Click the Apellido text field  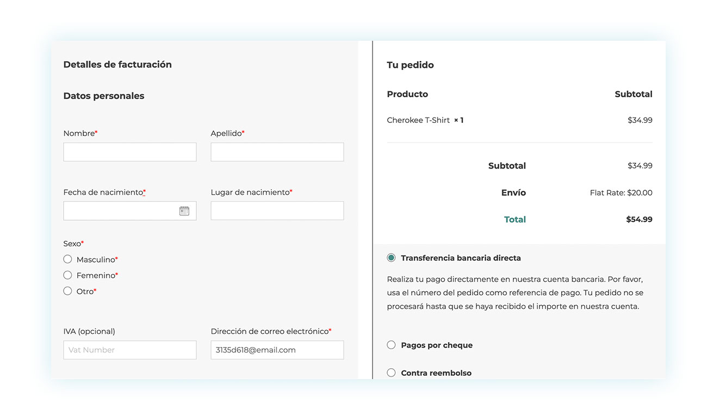[x=277, y=152]
